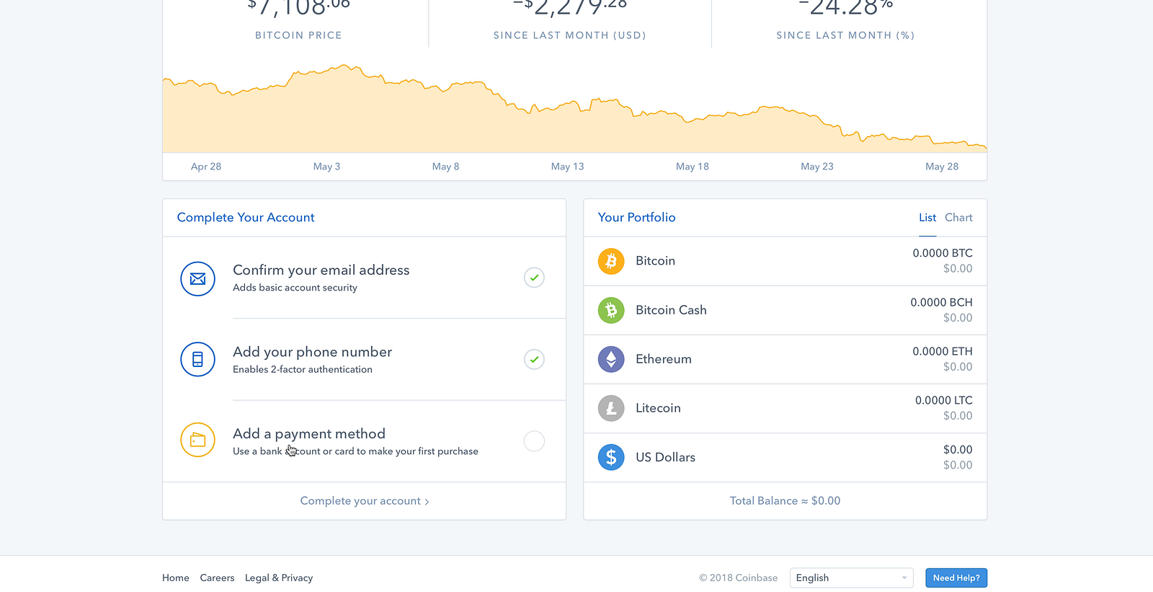Click the checked email confirmation checkmark
The width and height of the screenshot is (1153, 592).
(534, 278)
